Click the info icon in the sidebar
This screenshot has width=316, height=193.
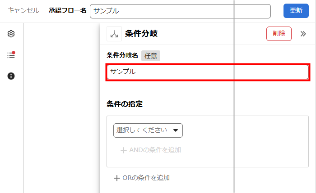(11, 76)
